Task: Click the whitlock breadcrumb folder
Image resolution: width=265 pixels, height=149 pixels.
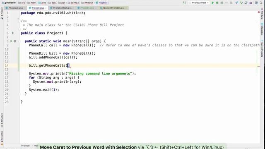Action: [x=87, y=3]
